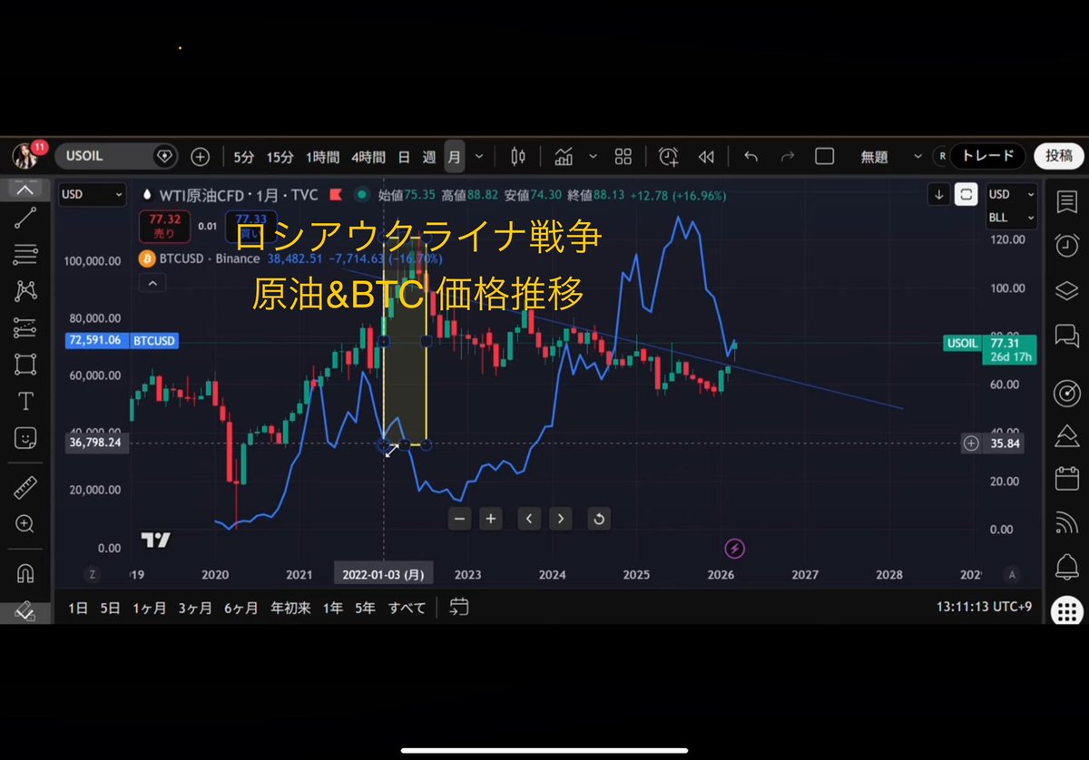Viewport: 1089px width, 760px height.
Task: Click the 投稿 publish button
Action: click(x=1058, y=156)
